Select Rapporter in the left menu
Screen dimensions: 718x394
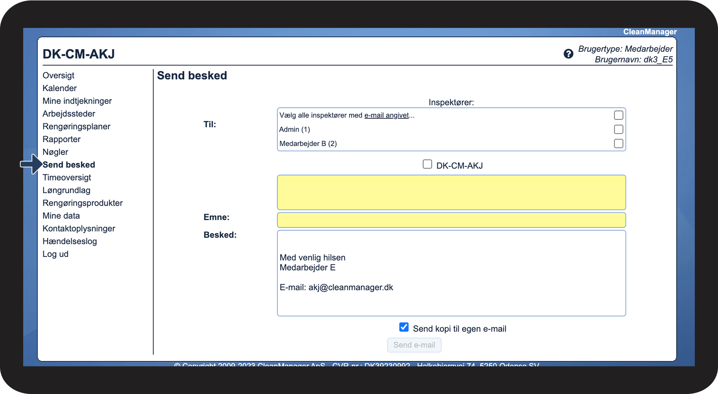[62, 140]
